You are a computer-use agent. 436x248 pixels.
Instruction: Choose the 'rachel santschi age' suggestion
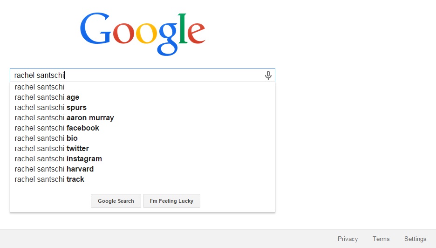(143, 97)
